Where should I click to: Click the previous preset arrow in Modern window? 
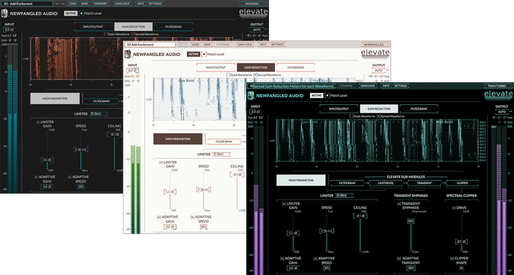pos(58,4)
